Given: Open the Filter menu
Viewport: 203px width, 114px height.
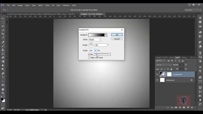Looking at the screenshot, I should point(47,5).
